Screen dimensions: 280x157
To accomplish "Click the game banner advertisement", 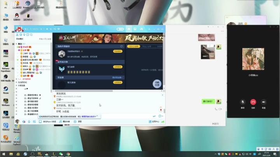I will pos(109,38).
